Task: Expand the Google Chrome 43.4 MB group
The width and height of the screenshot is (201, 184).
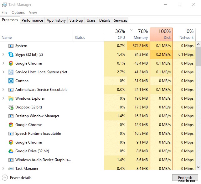Action: (x=3, y=63)
